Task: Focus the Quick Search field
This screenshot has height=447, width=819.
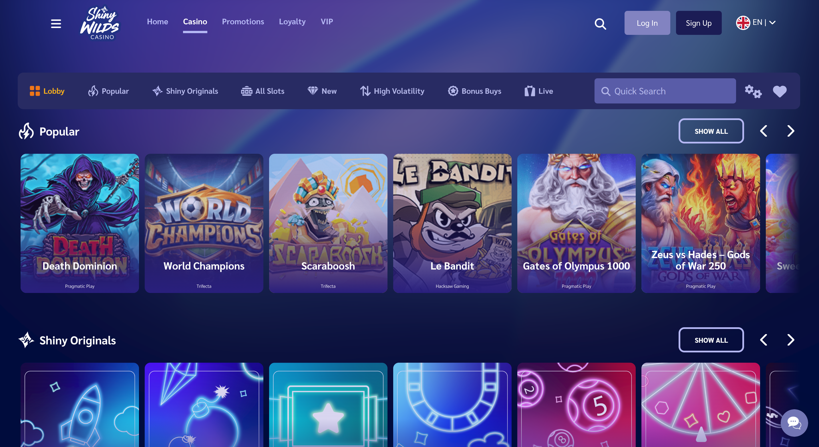Action: [665, 91]
